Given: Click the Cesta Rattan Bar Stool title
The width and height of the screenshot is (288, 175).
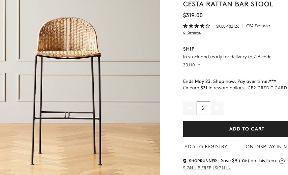Looking at the screenshot, I should click(228, 4).
